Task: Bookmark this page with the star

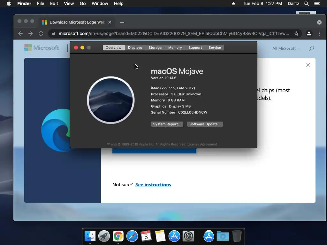Action: coord(296,33)
